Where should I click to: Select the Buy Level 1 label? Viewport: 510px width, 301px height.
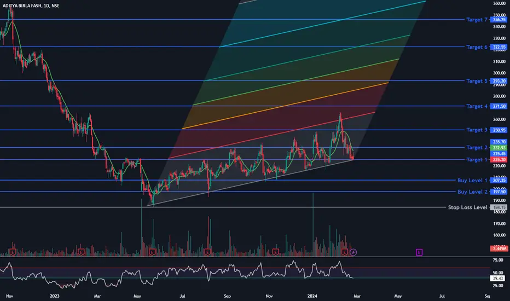coord(472,180)
